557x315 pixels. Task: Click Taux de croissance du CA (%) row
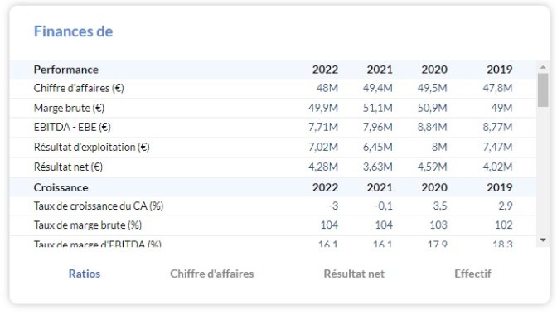click(x=273, y=206)
